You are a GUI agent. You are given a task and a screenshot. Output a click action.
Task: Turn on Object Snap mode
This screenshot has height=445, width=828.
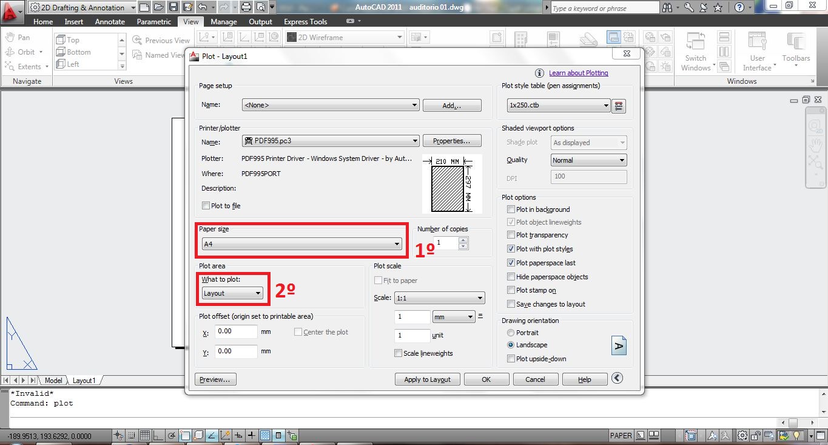[184, 435]
